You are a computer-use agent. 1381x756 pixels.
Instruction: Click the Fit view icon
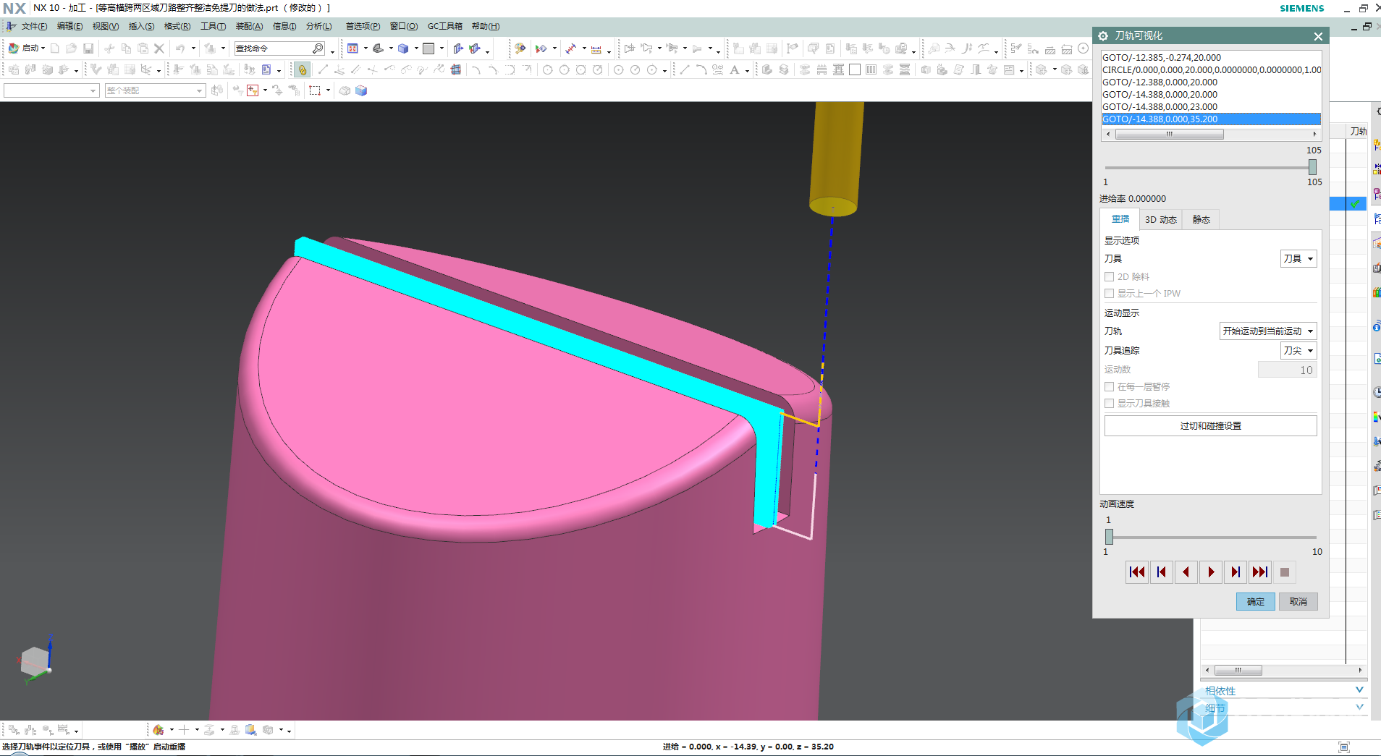coord(352,48)
